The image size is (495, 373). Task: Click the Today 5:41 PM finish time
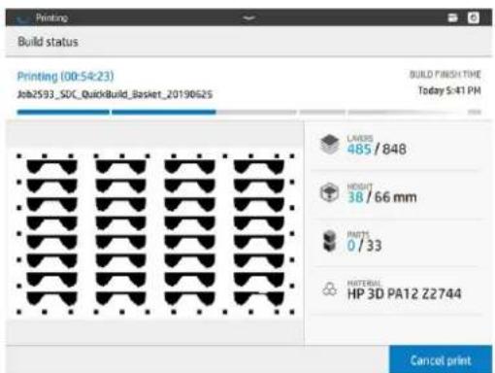[x=449, y=90]
